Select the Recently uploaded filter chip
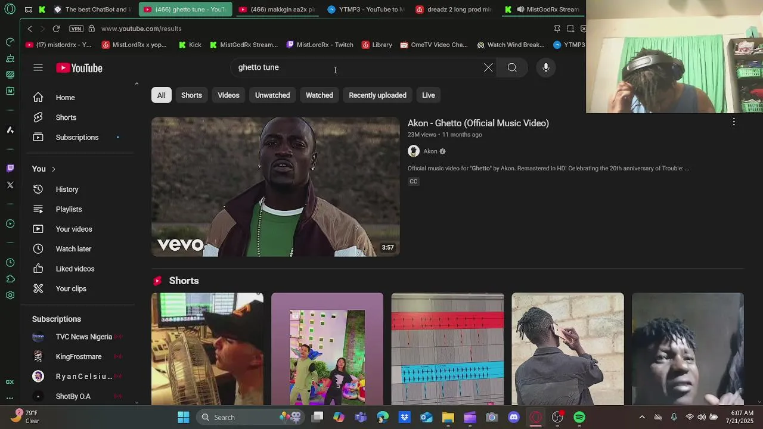 click(377, 95)
